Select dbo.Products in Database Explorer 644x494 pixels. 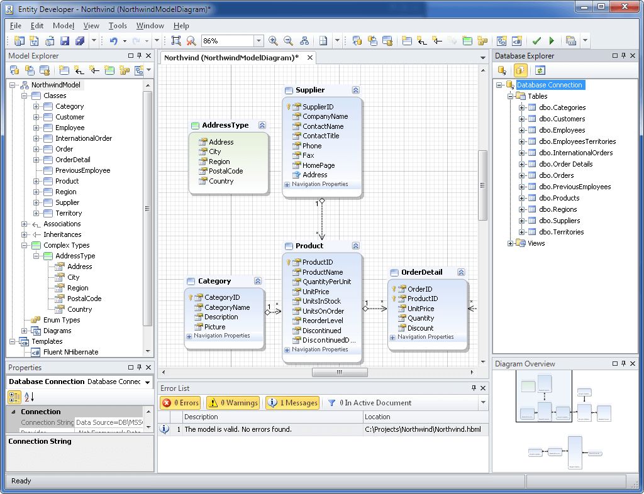point(558,198)
